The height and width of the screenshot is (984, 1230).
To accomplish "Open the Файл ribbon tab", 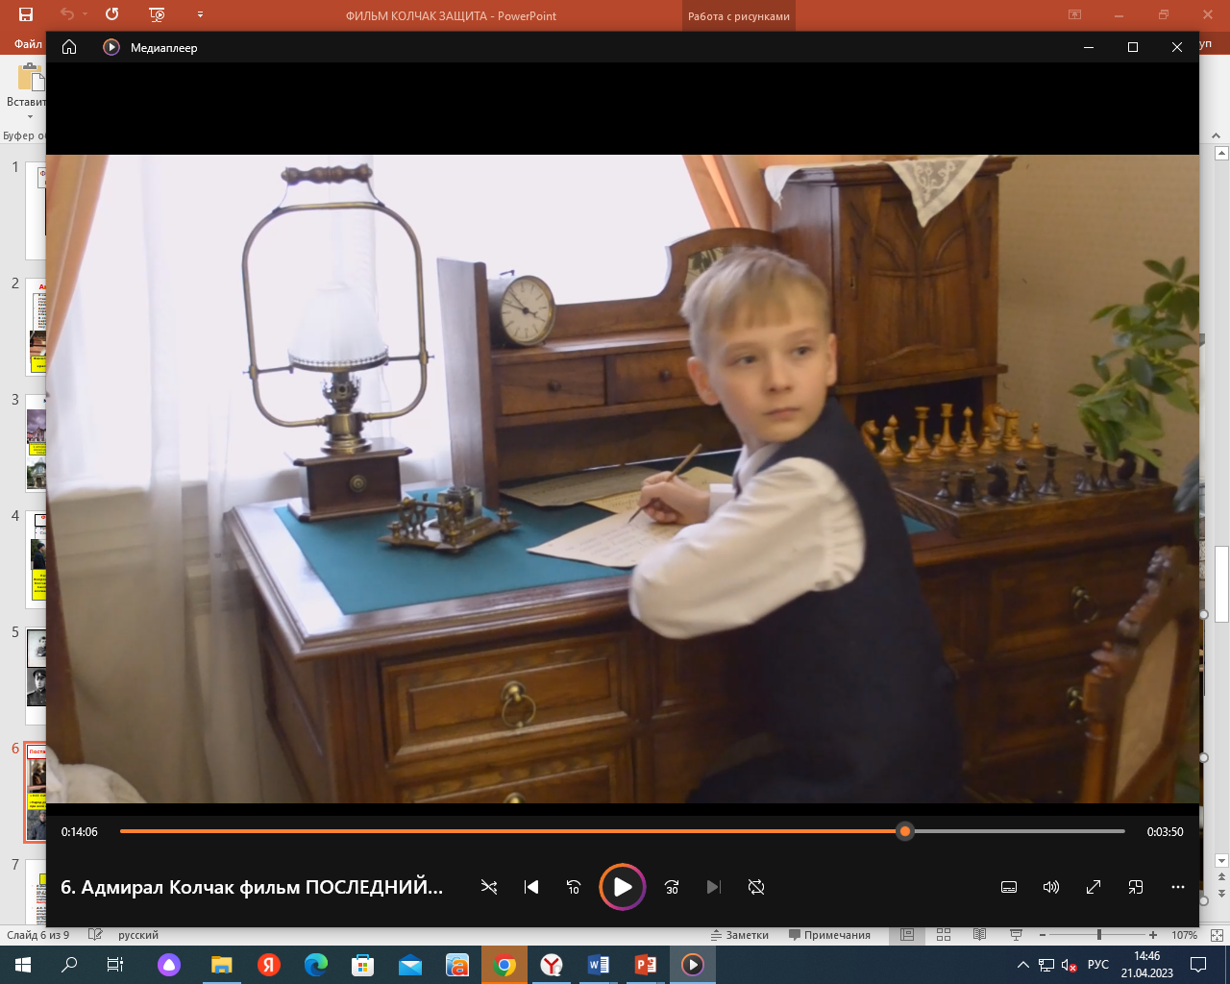I will click(28, 44).
